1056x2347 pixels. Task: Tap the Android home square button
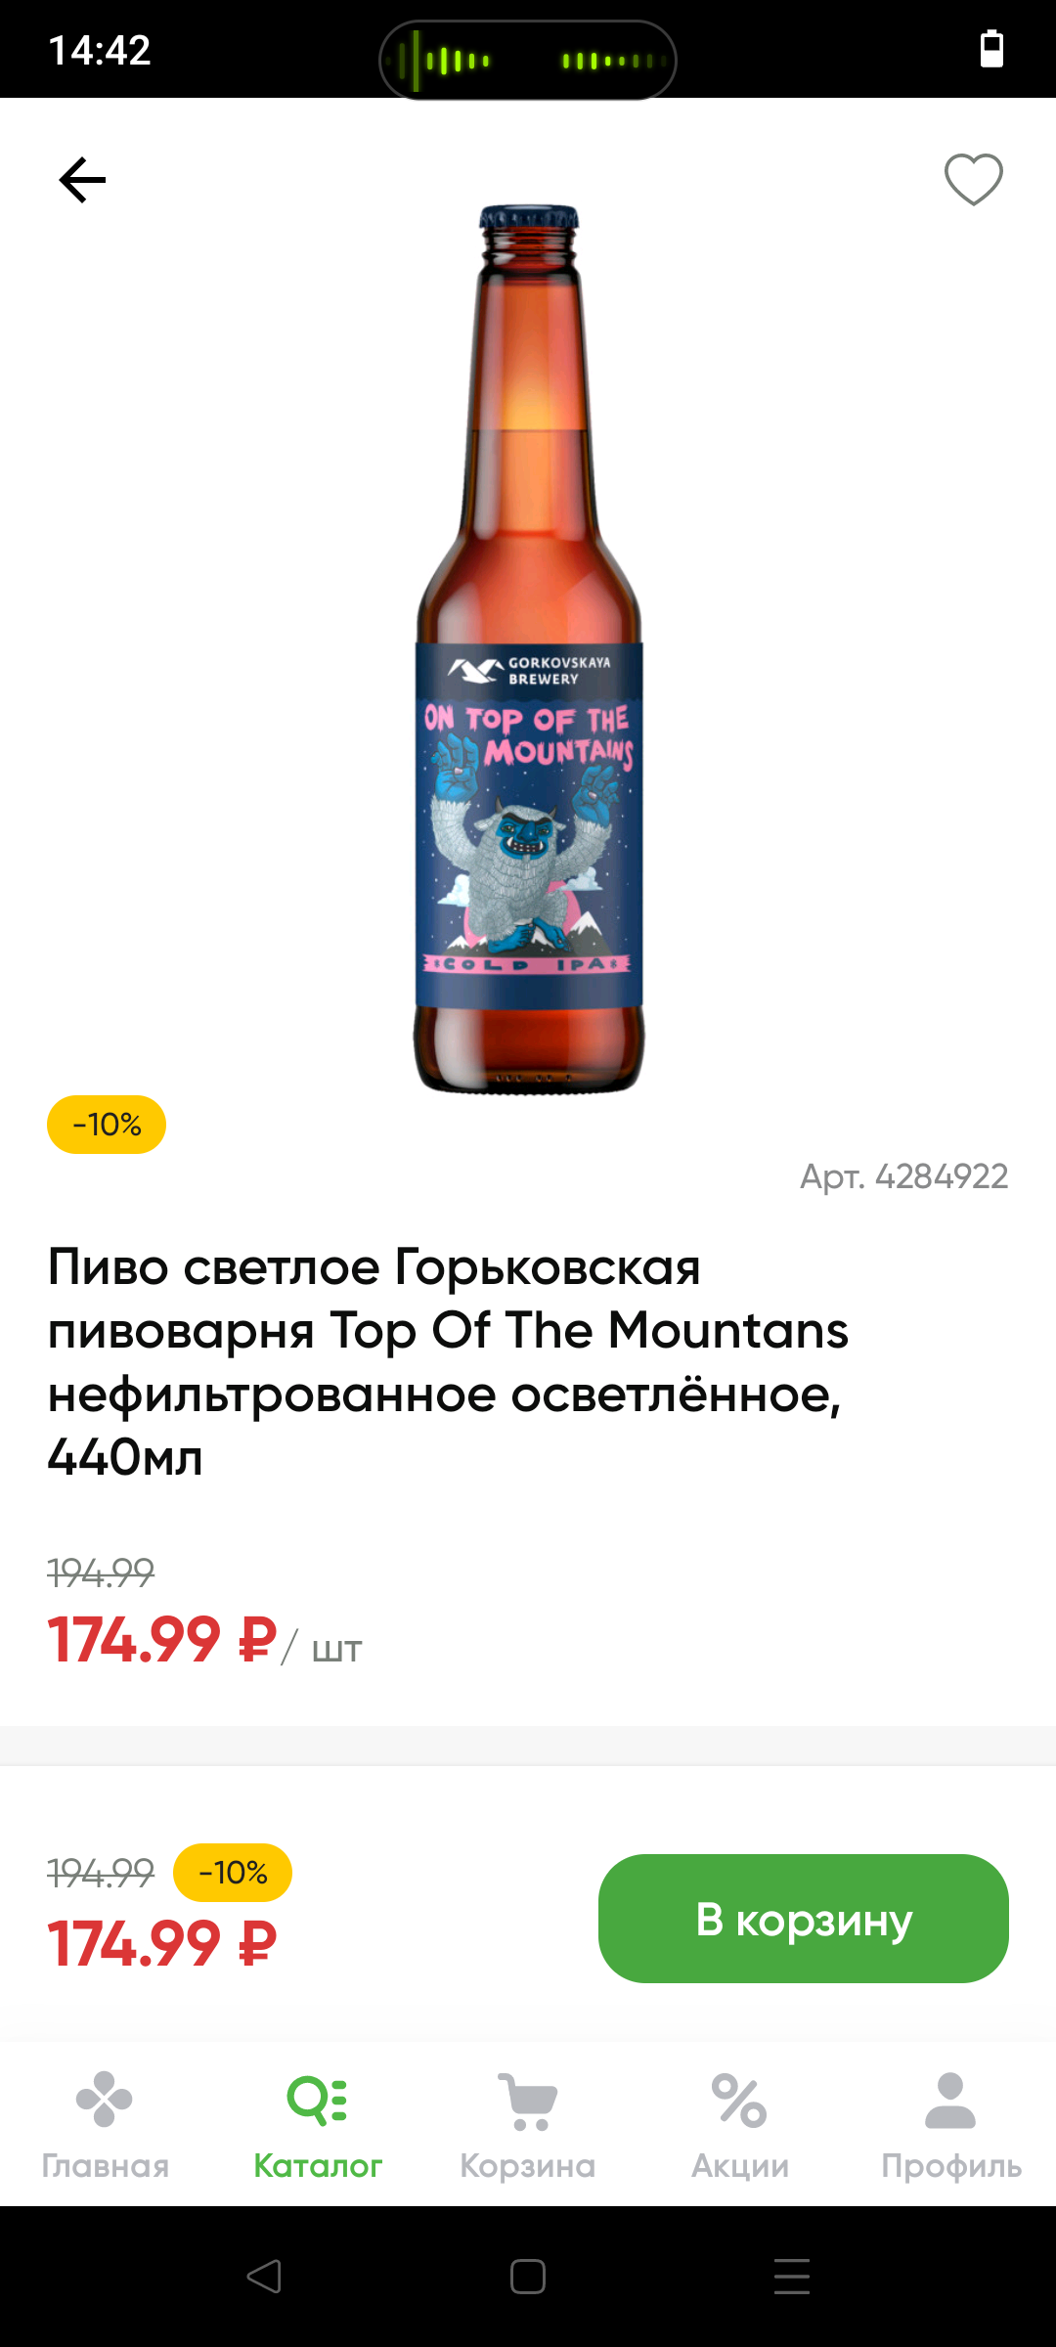528,2277
